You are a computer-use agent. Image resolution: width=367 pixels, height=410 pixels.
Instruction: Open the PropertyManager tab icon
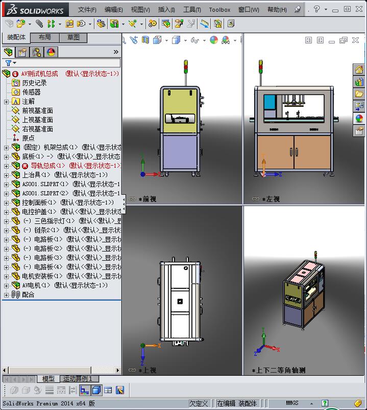point(22,52)
